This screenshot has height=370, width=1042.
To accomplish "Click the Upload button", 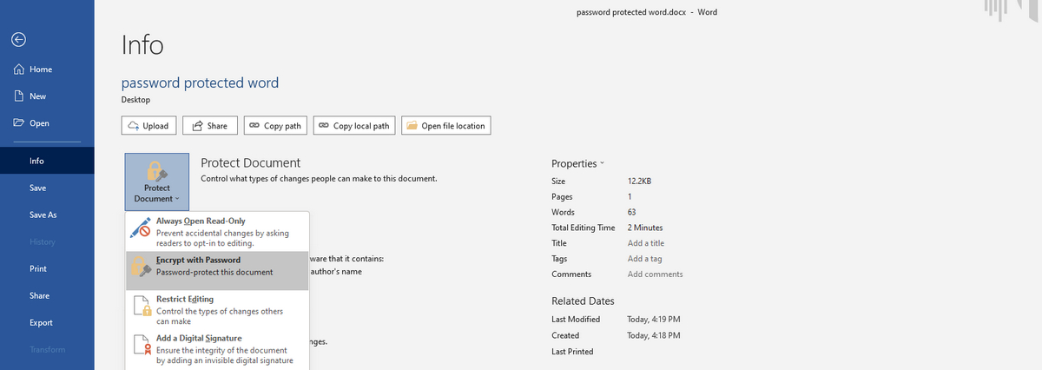I will 148,126.
